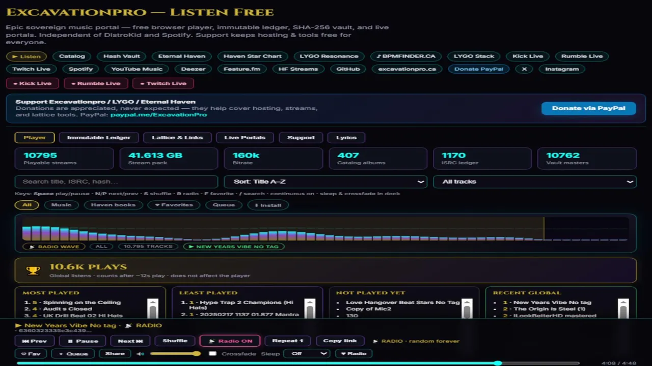Open the GitHub link pill

[x=348, y=69]
